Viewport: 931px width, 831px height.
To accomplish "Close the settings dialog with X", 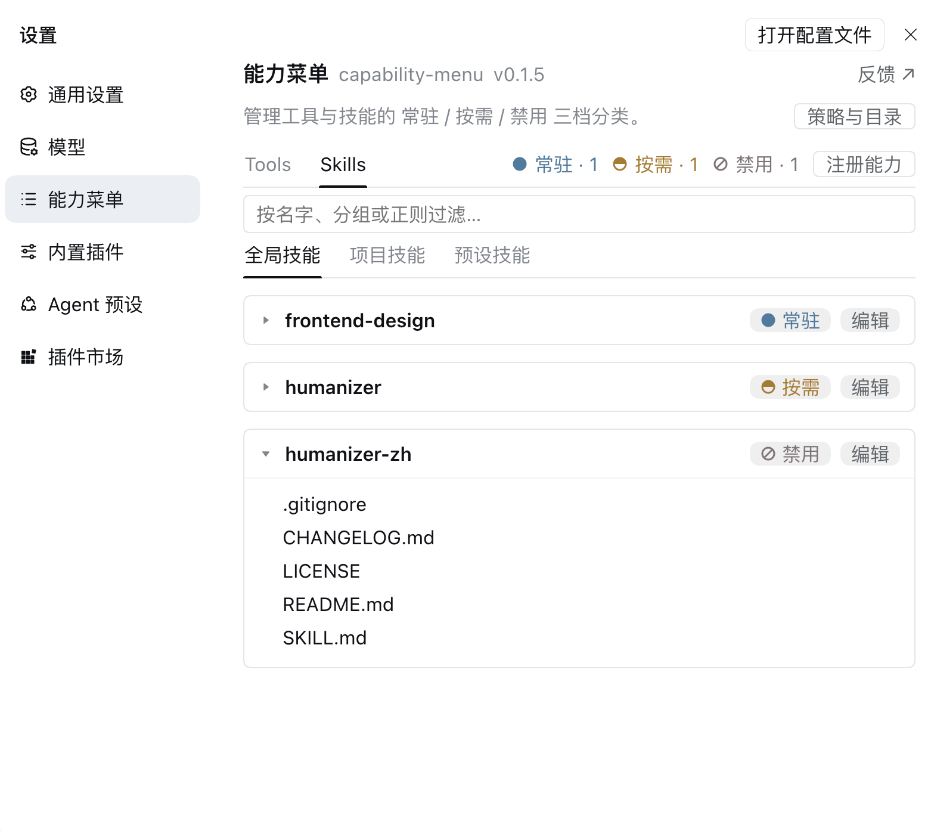I will (910, 35).
